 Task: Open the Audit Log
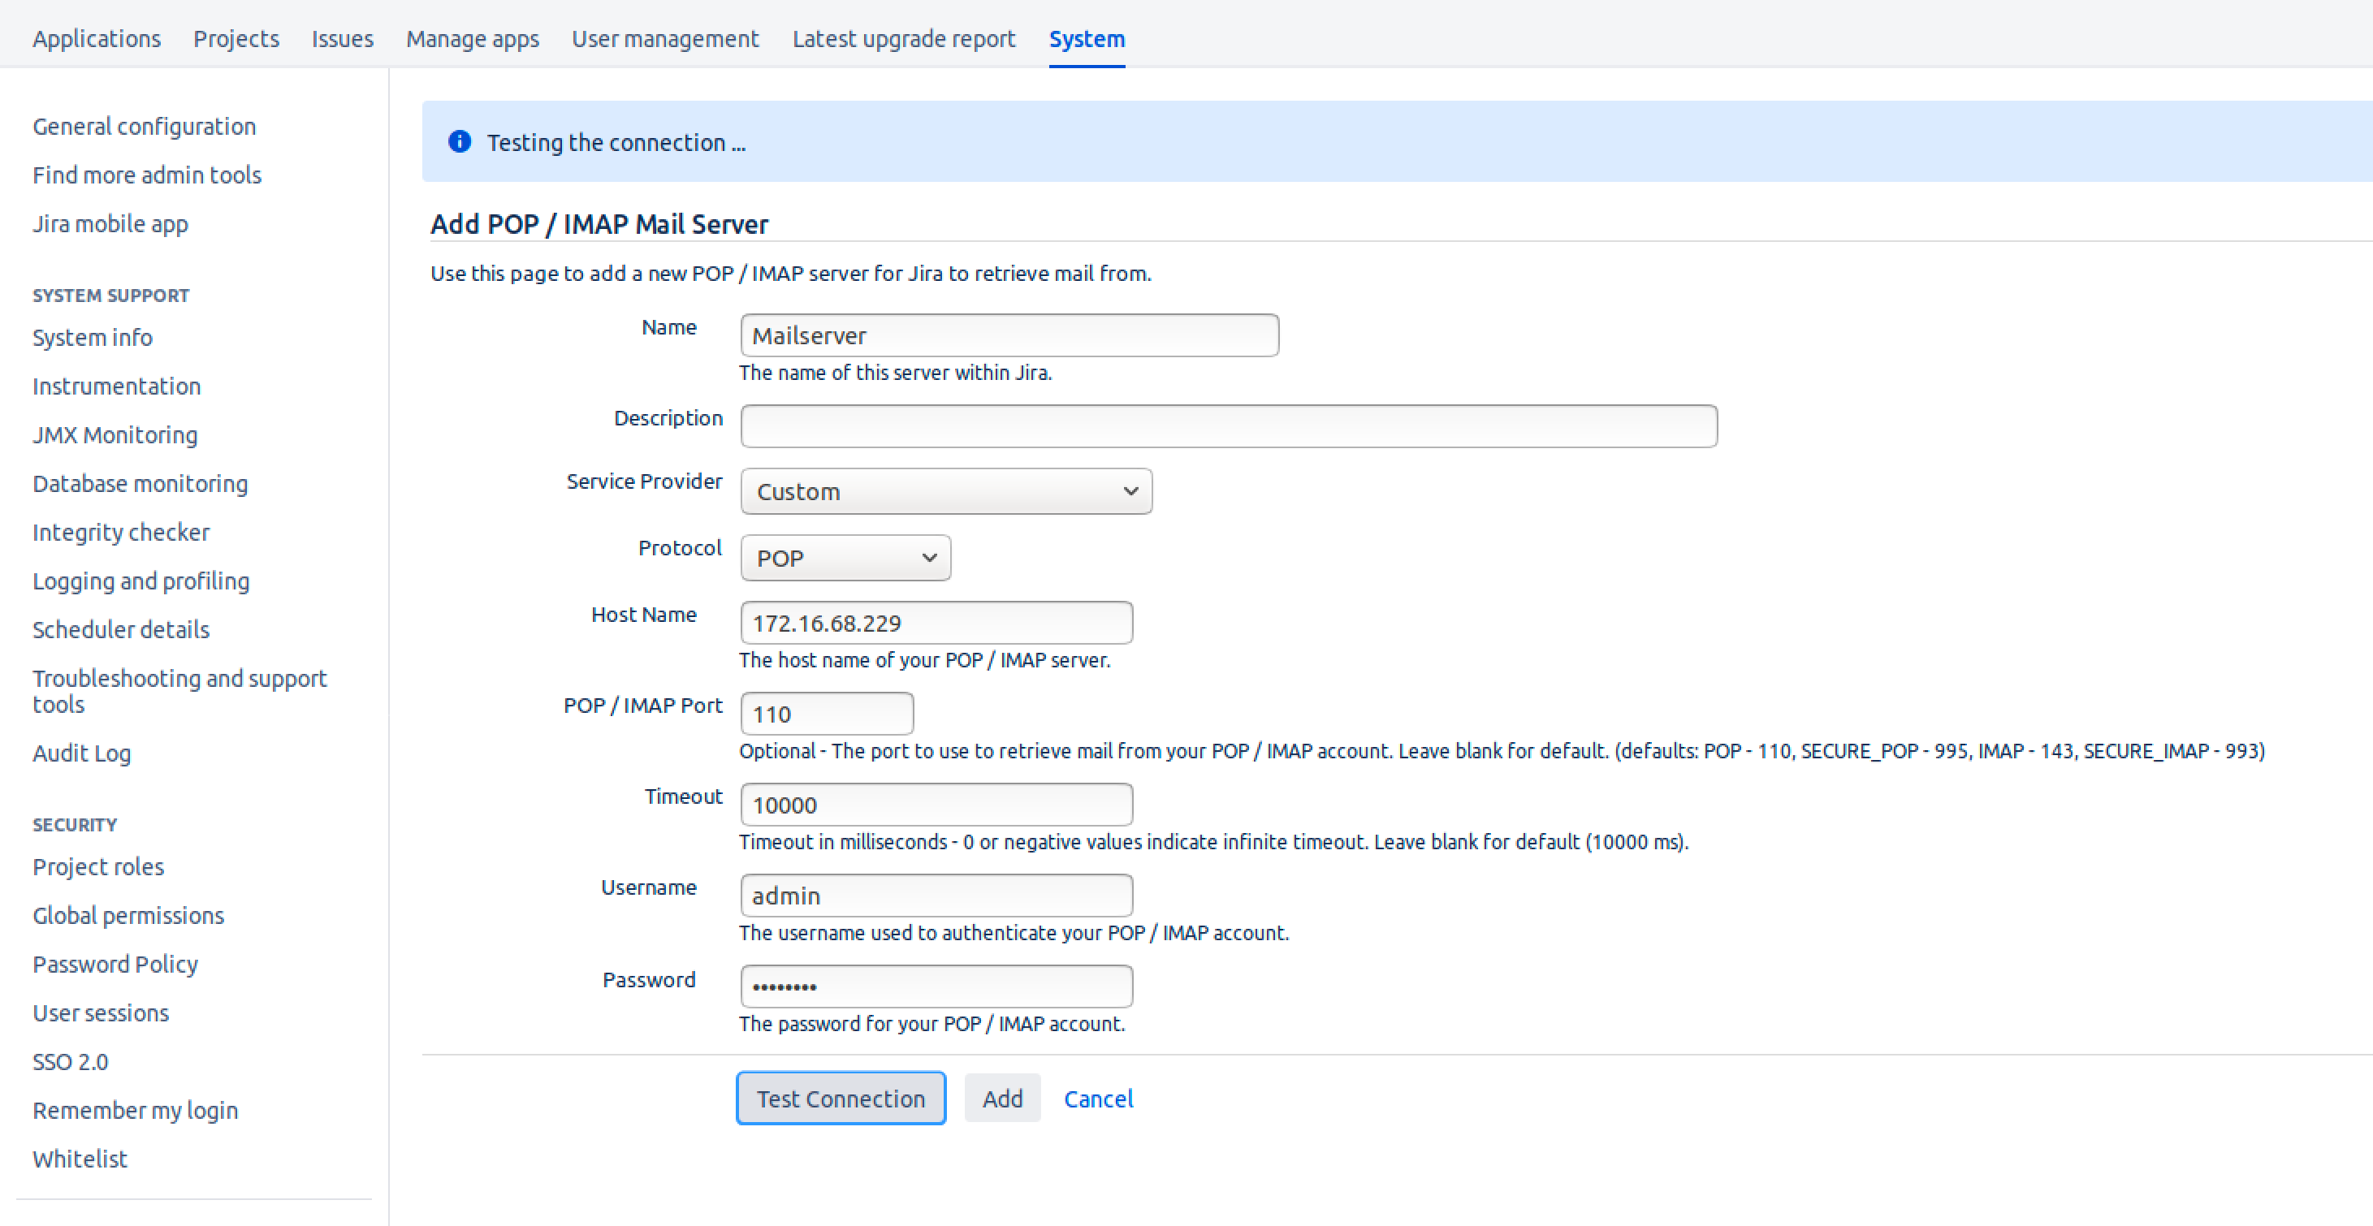[82, 753]
